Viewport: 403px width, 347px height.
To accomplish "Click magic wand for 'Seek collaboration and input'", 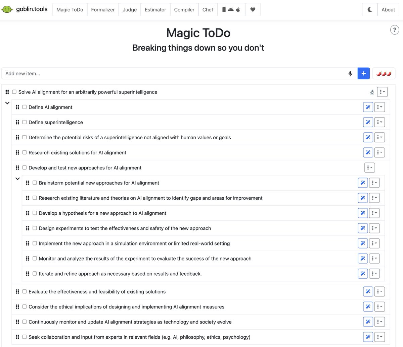I will pos(368,337).
